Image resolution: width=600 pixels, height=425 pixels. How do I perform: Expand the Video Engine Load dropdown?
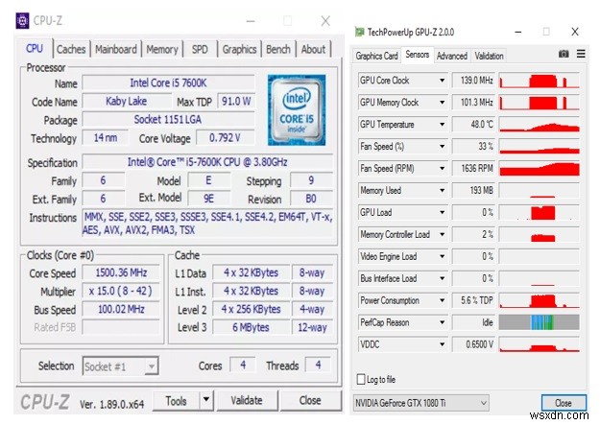pos(442,257)
